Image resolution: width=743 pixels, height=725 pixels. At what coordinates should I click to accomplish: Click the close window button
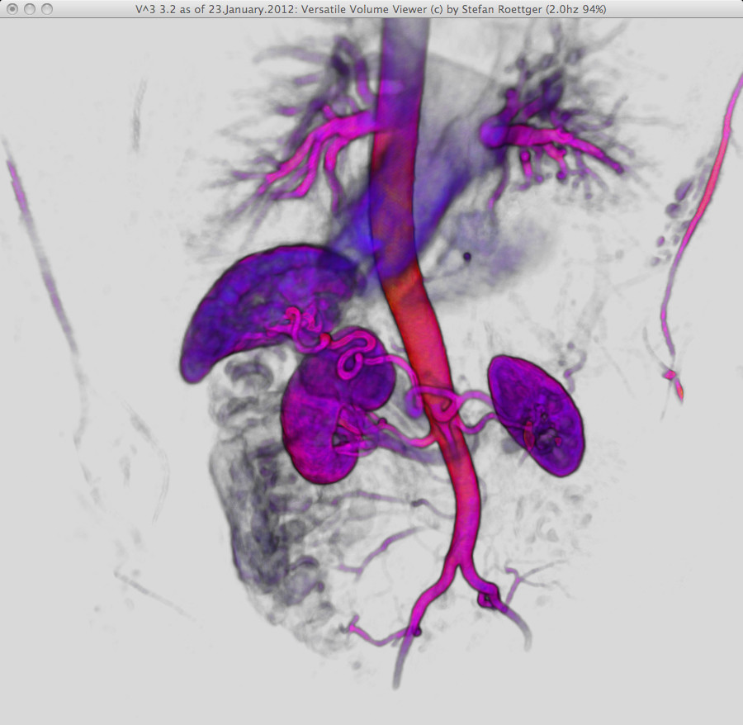click(12, 9)
